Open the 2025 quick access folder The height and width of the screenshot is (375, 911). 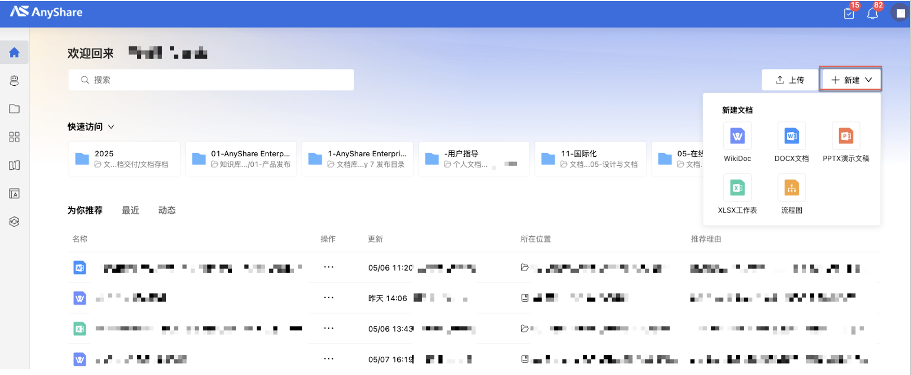(x=124, y=159)
